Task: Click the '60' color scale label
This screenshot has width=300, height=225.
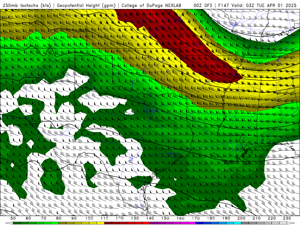Action: tap(28, 218)
